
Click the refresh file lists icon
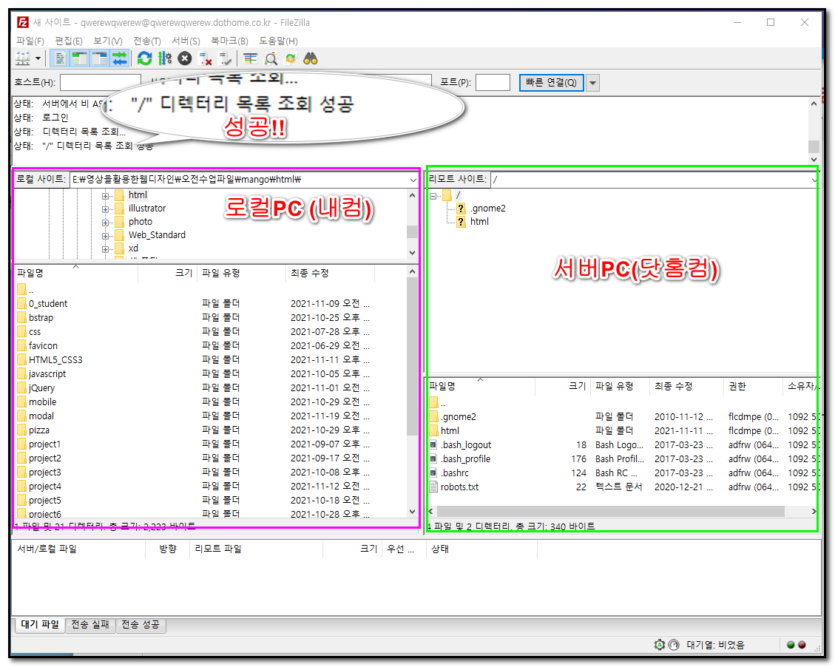coord(145,58)
